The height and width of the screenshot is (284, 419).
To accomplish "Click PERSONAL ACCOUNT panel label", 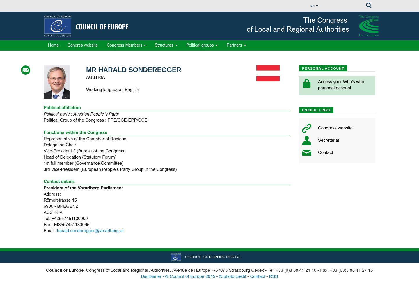I will click(x=323, y=68).
